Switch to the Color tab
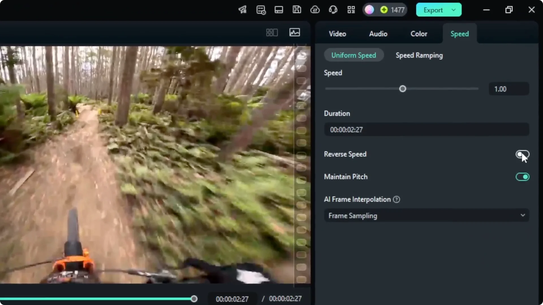Image resolution: width=543 pixels, height=305 pixels. (419, 34)
